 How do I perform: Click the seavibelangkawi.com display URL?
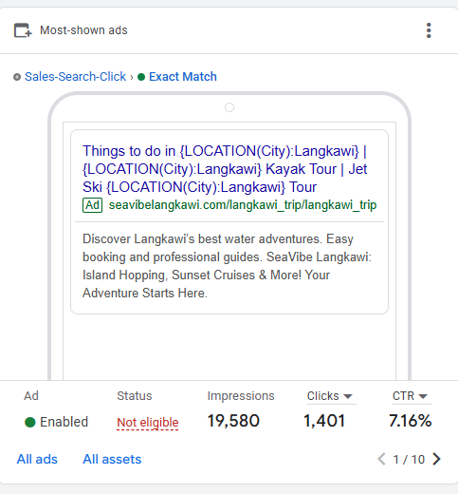tap(243, 205)
